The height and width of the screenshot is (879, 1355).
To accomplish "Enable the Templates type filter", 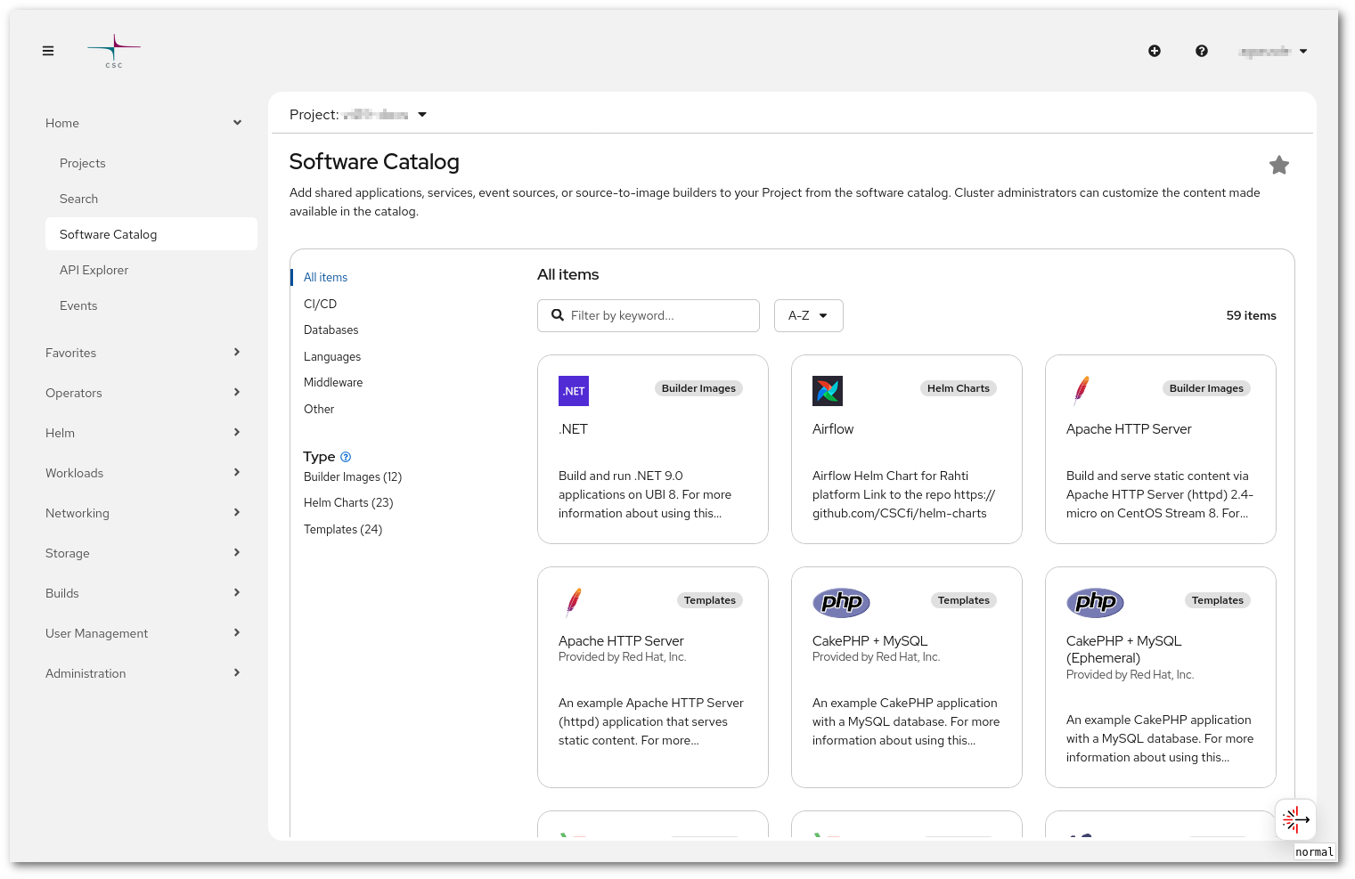I will point(343,529).
